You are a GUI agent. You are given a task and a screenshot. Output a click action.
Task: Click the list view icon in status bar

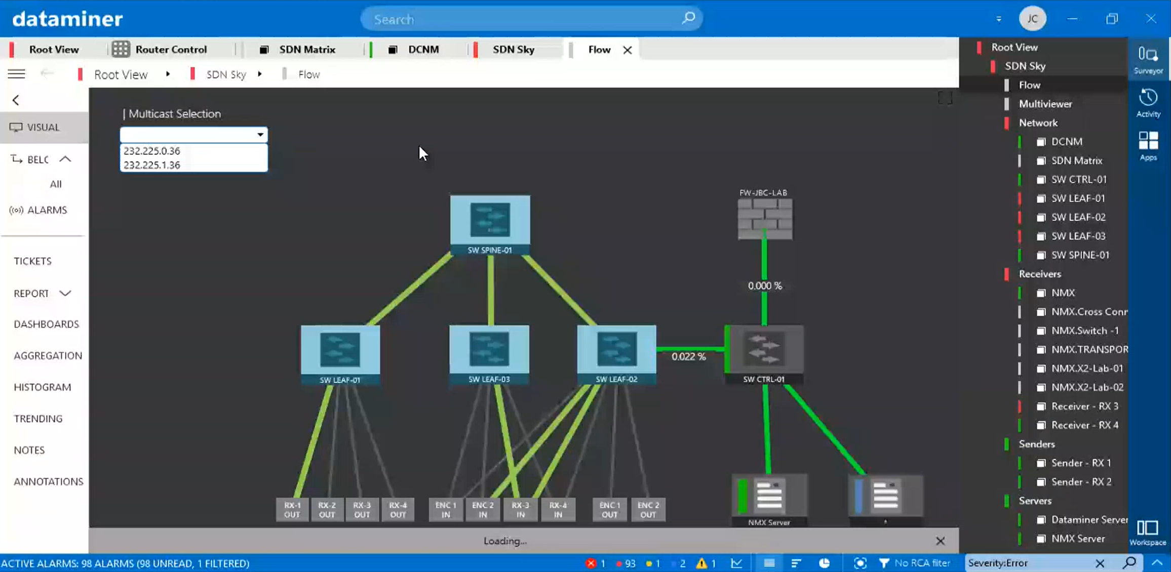[769, 563]
